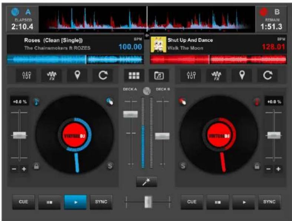
Task: Open the Deck A cue point marker panel
Action: point(77,75)
